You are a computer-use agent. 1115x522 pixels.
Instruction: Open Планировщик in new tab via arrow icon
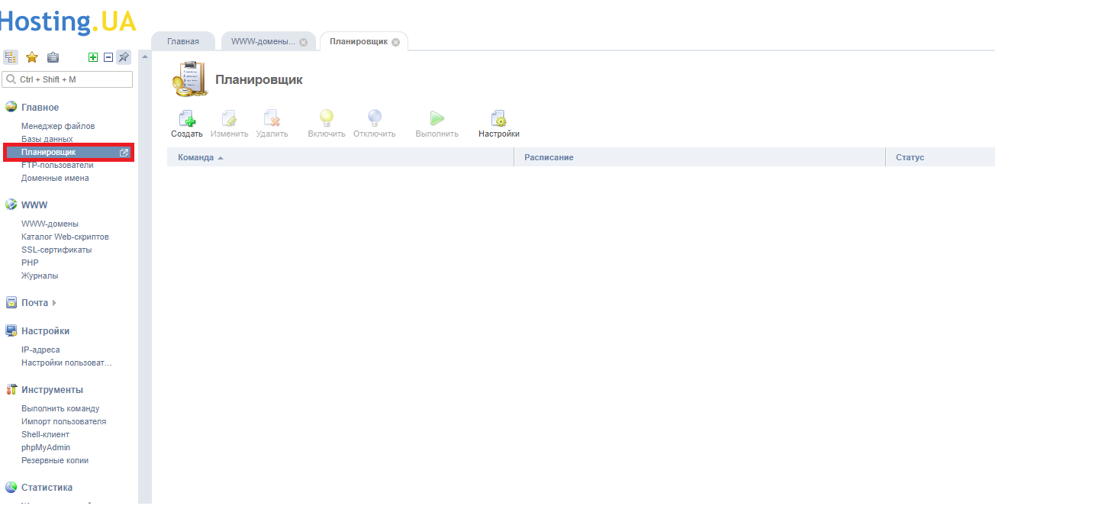point(124,153)
